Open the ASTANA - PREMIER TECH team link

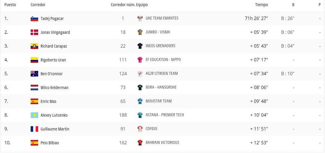pos(165,115)
